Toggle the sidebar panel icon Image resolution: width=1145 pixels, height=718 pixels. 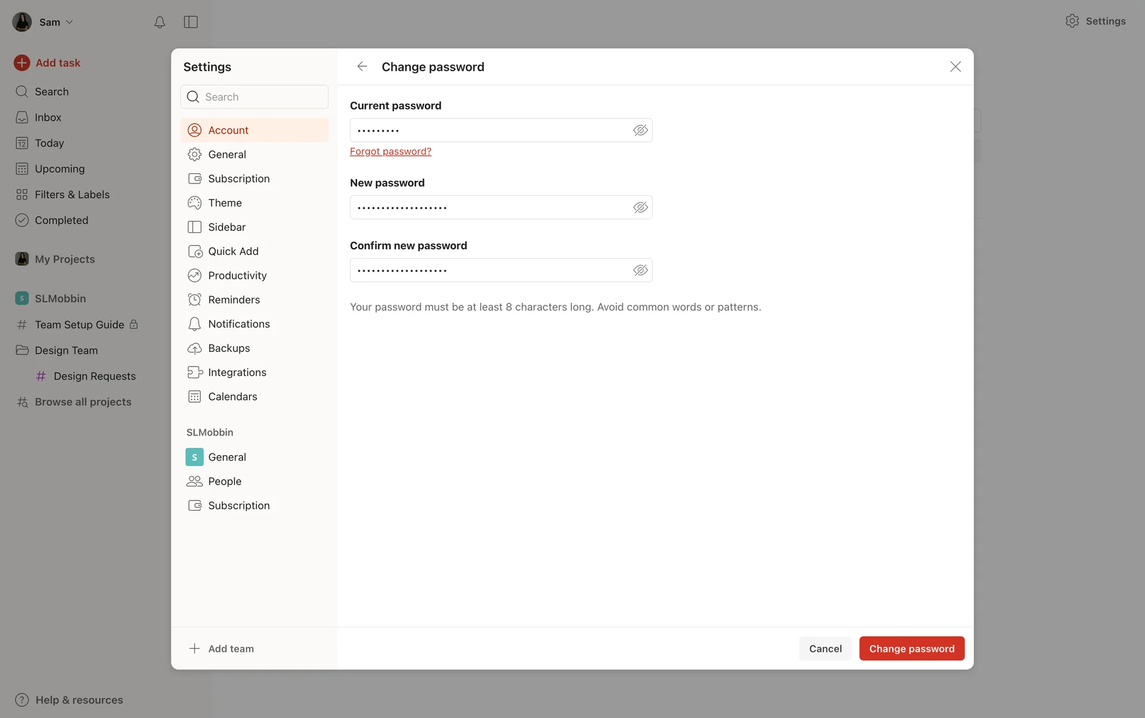(191, 22)
